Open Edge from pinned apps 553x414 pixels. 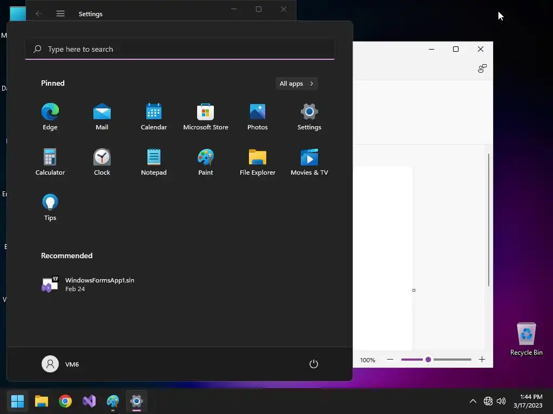click(x=50, y=117)
